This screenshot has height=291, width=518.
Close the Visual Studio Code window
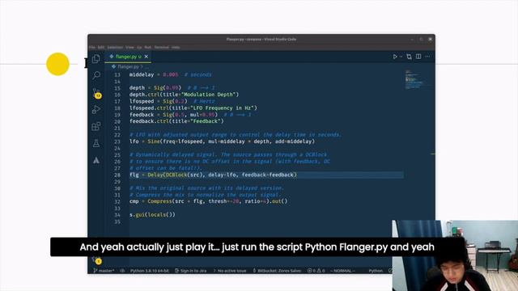pyautogui.click(x=430, y=40)
